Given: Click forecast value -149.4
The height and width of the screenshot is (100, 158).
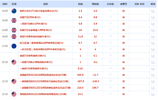Looking at the screenshot, I should [x=95, y=81].
